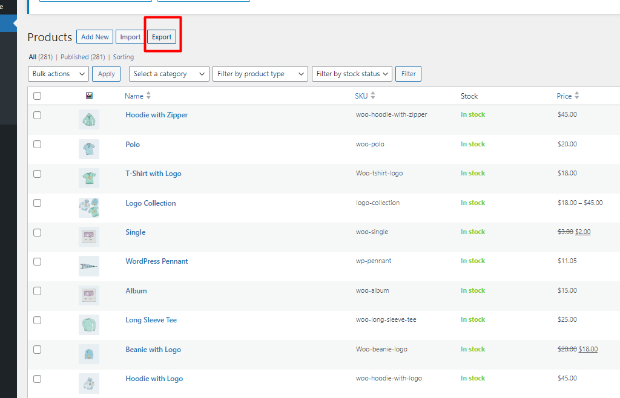The image size is (620, 398).
Task: Switch to Sorting view
Action: (124, 57)
